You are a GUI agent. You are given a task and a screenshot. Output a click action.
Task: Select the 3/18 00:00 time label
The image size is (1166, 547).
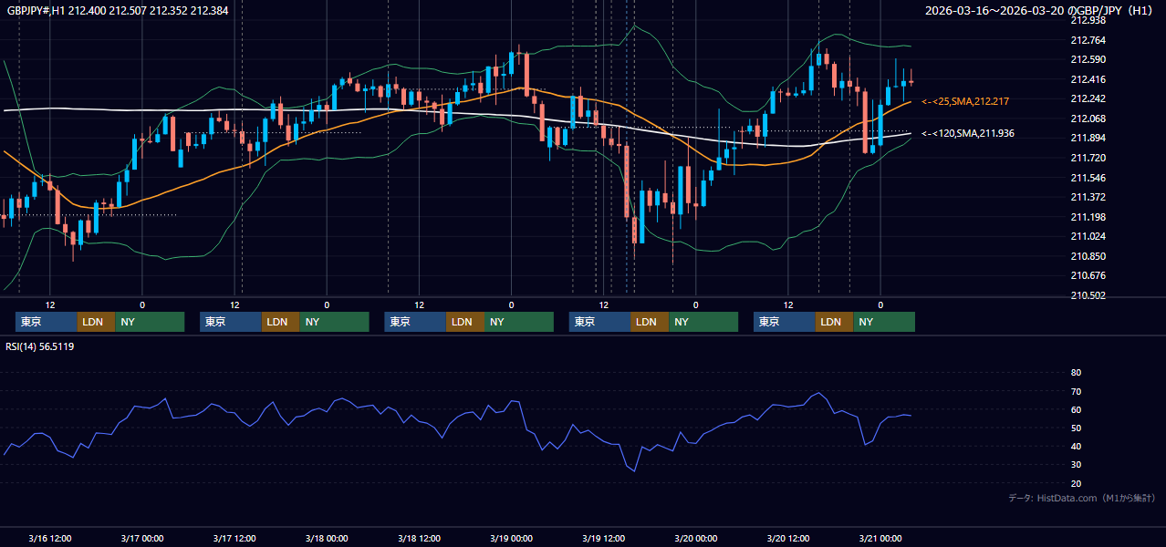point(327,538)
